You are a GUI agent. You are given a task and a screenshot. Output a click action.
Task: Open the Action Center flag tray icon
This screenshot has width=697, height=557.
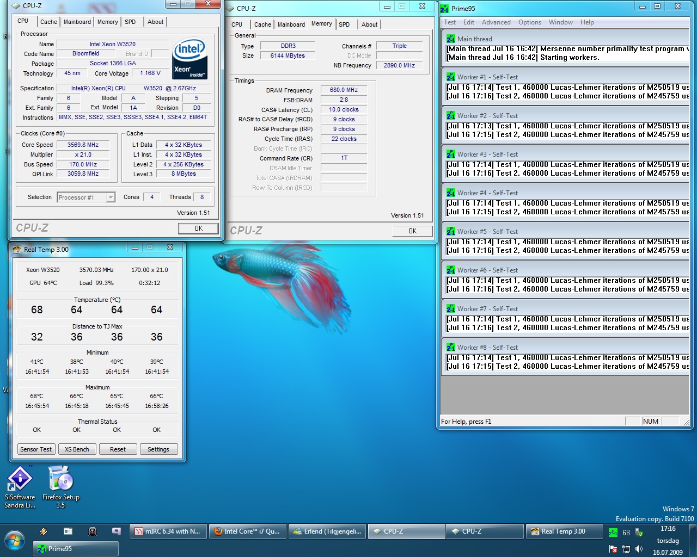click(613, 549)
